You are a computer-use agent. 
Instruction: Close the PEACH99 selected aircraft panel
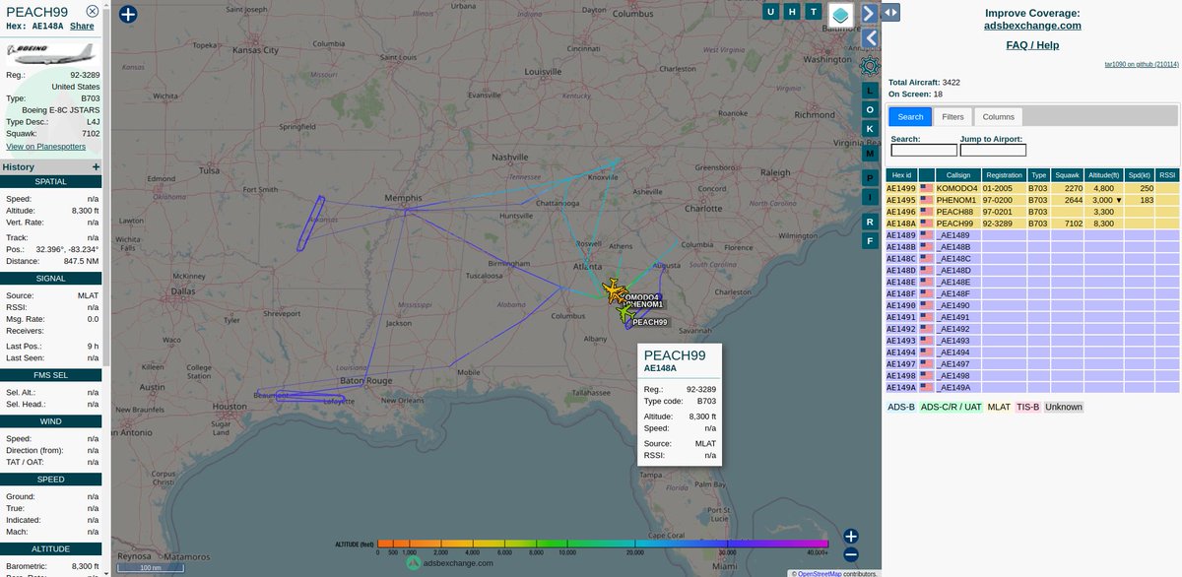[92, 11]
